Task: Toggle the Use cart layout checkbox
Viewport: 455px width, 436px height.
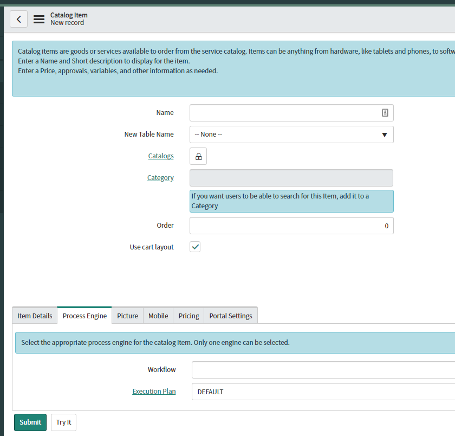Action: click(195, 247)
